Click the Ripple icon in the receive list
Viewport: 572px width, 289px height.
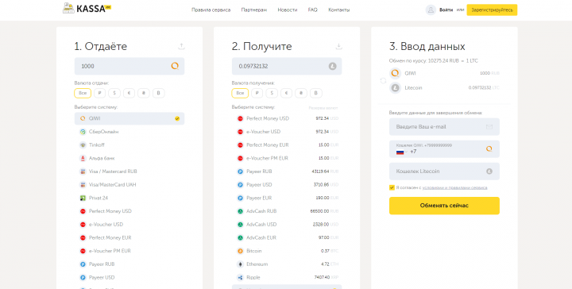pyautogui.click(x=240, y=277)
